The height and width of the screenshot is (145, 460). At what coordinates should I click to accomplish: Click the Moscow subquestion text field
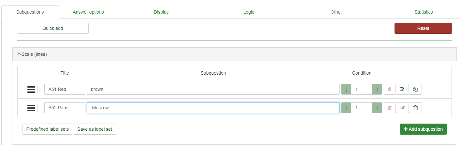pos(213,108)
